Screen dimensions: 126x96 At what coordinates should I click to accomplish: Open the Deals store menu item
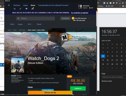pos(39,24)
